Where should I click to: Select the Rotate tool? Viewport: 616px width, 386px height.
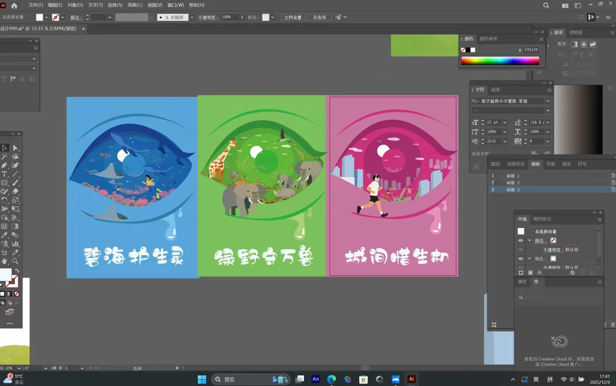click(x=4, y=200)
